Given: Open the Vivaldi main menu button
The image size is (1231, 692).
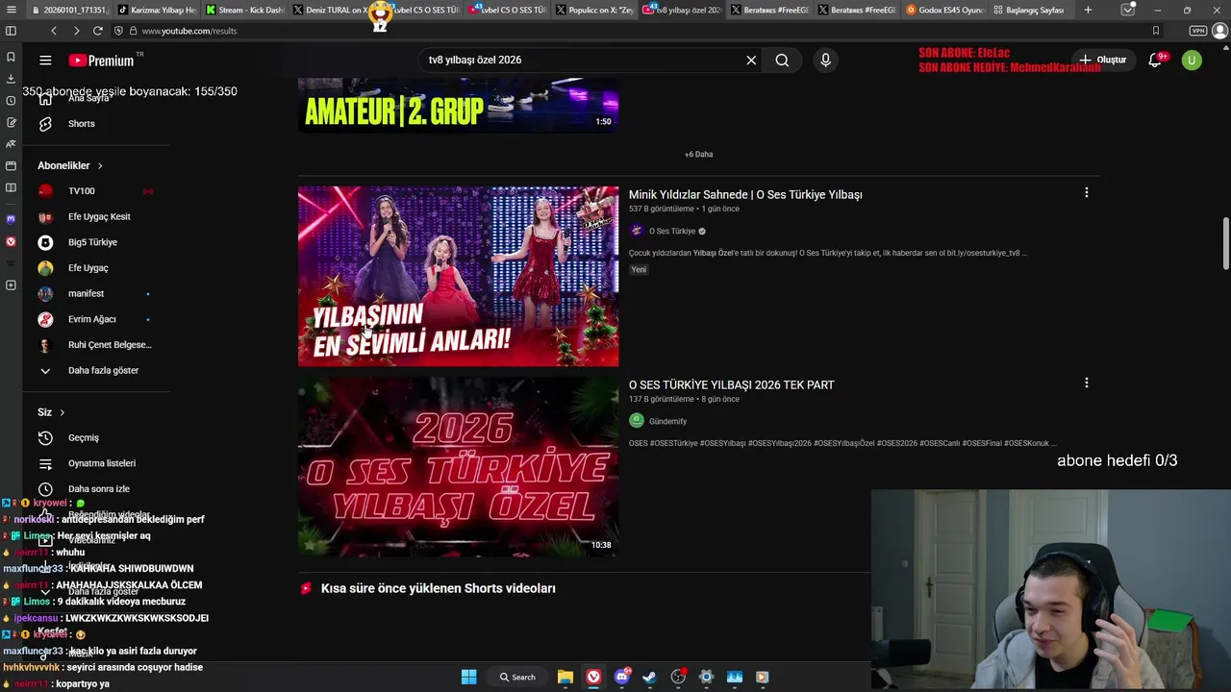Looking at the screenshot, I should pyautogui.click(x=11, y=10).
